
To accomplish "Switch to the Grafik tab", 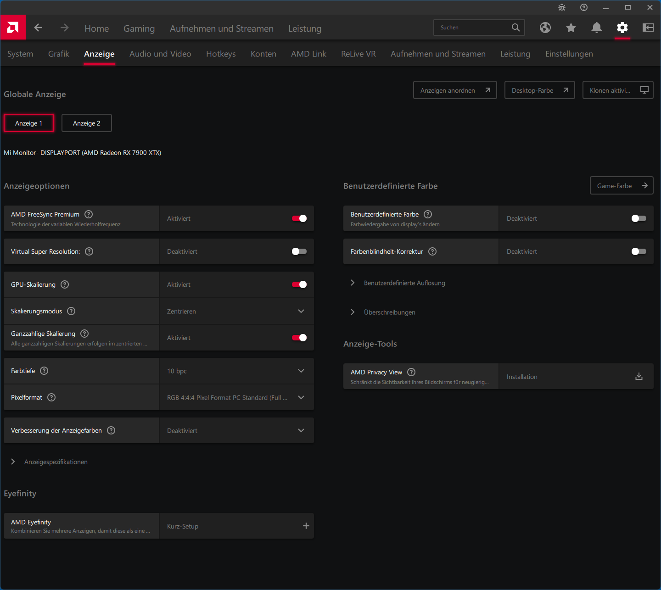I will 59,54.
